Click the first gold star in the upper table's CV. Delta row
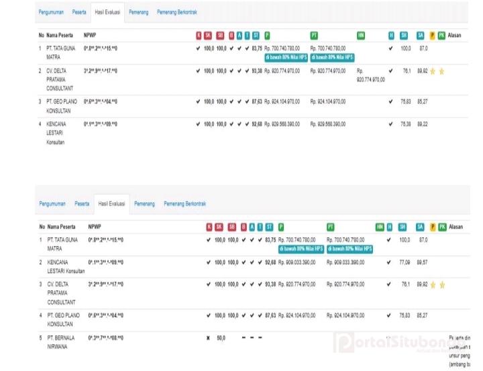Screen dimensions: 483x371 (x=433, y=71)
